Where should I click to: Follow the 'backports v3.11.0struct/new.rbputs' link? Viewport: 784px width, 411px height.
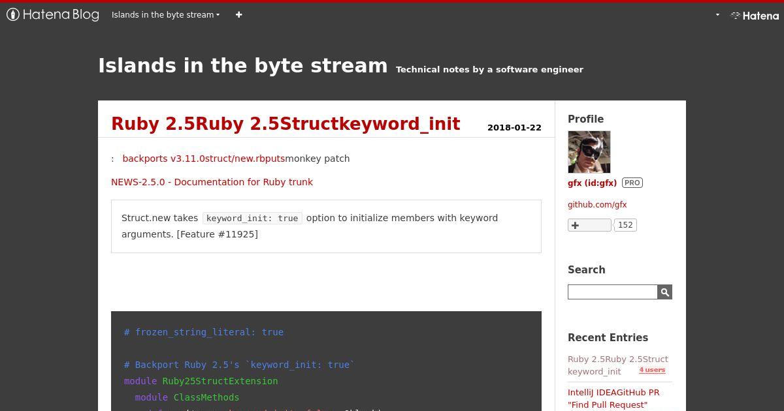pyautogui.click(x=204, y=159)
